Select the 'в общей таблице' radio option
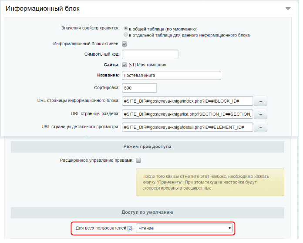Screen dimensions: 303x243 click(x=126, y=29)
